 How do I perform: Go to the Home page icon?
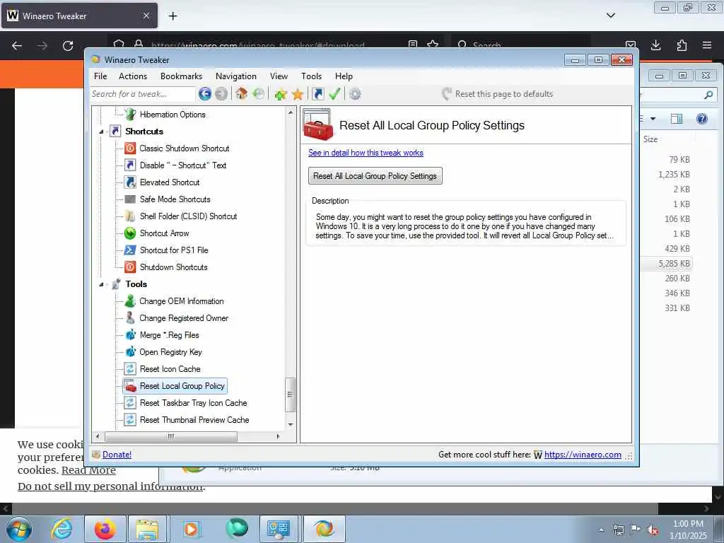click(241, 94)
